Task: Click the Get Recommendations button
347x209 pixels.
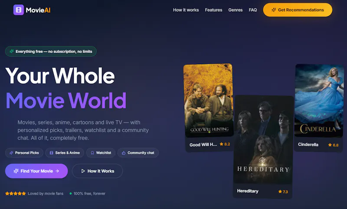Action: pyautogui.click(x=298, y=10)
